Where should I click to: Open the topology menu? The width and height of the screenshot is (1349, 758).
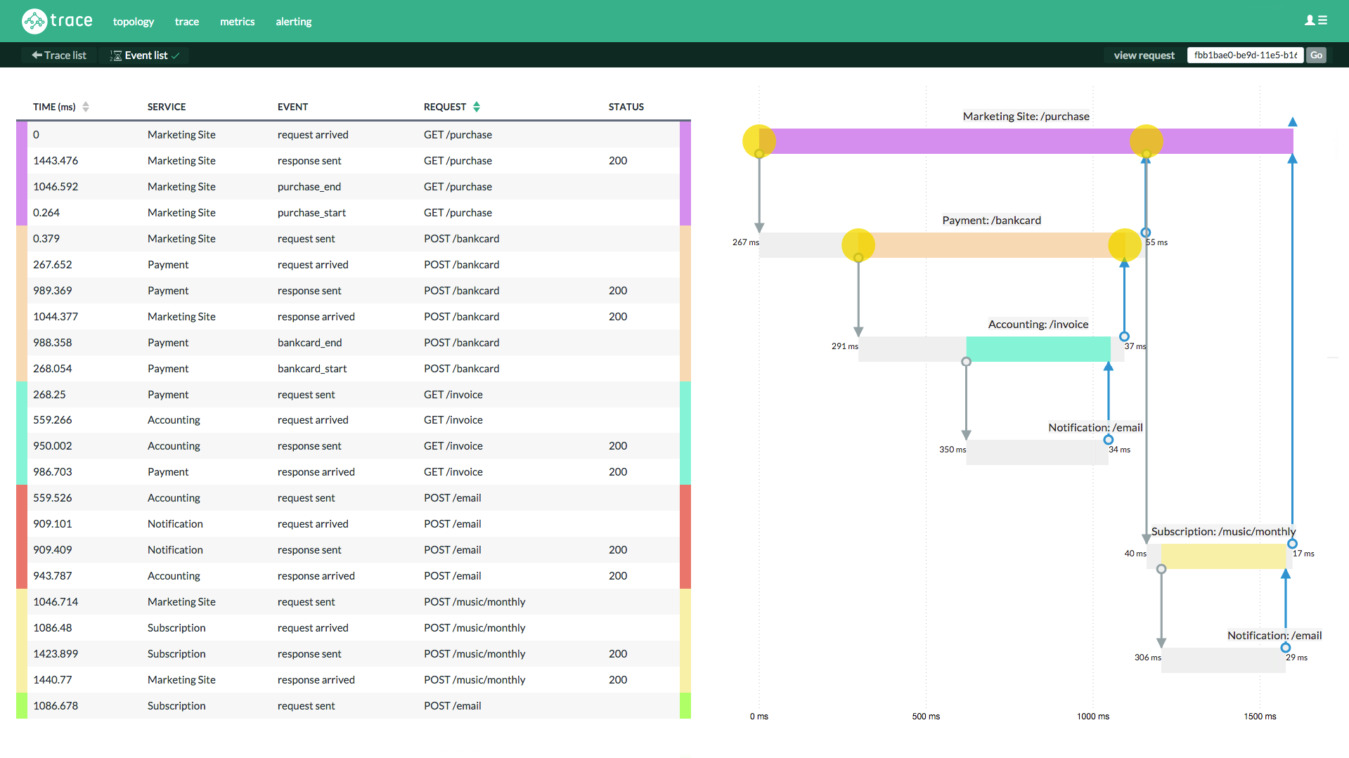(133, 22)
